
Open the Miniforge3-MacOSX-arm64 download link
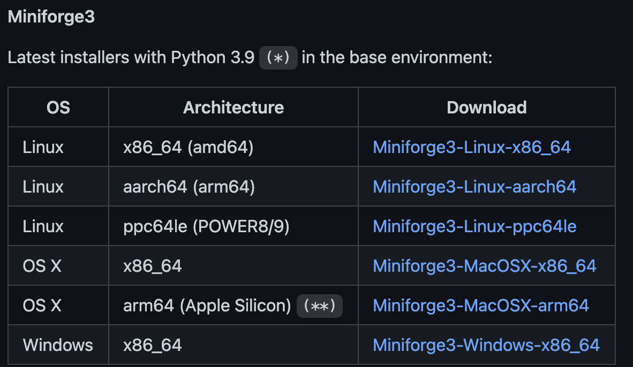click(x=481, y=305)
